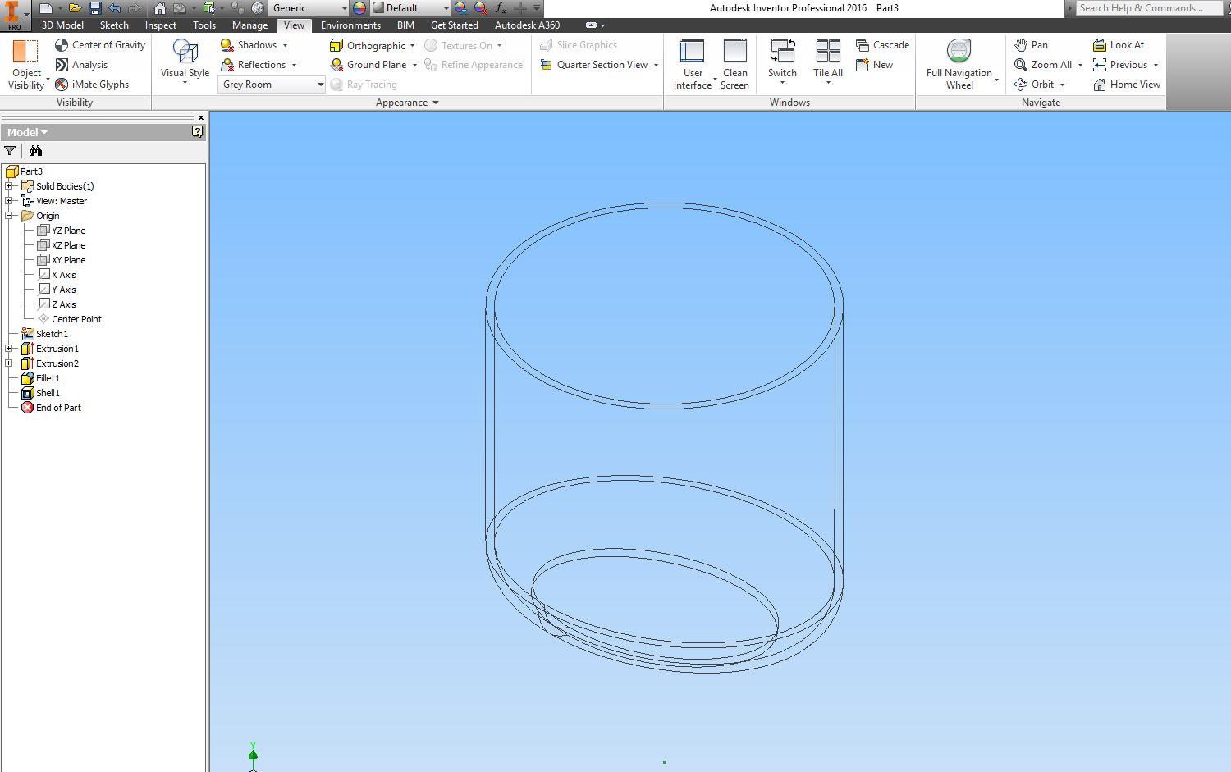1231x772 pixels.
Task: Toggle Object Visibility button
Action: pos(25,63)
